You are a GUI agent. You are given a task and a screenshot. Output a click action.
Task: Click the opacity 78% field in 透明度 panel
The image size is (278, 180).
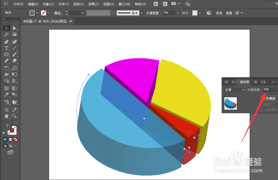coord(269,90)
